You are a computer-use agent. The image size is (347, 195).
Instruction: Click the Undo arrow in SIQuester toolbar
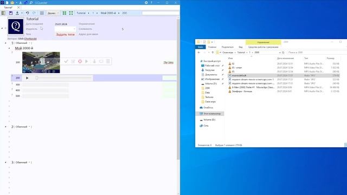pyautogui.click(x=28, y=13)
